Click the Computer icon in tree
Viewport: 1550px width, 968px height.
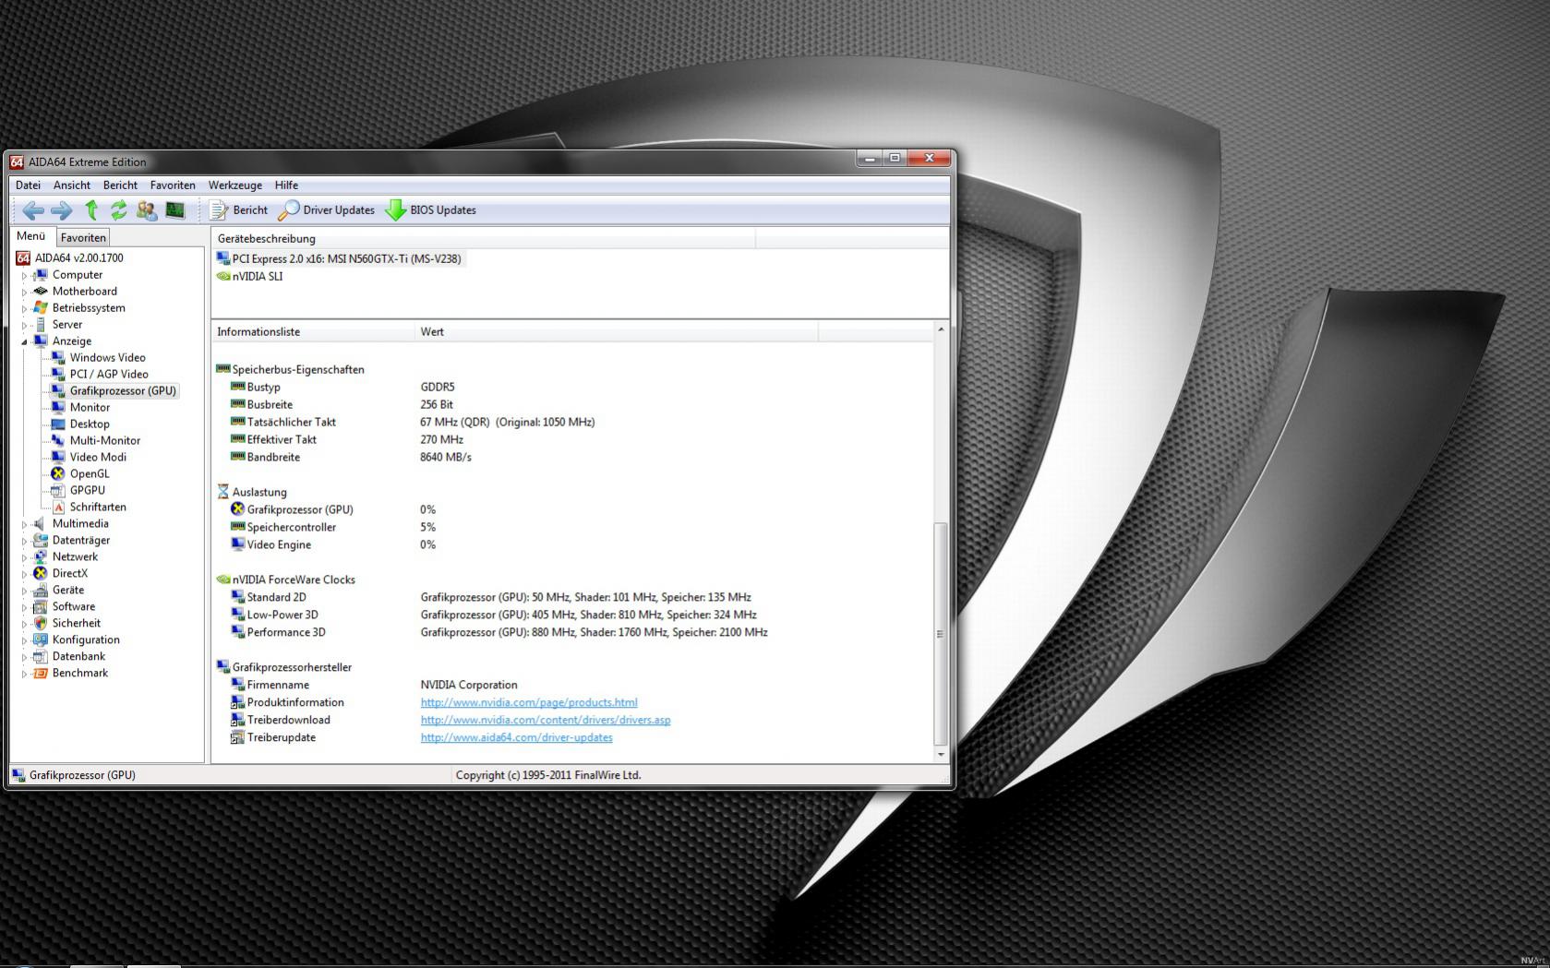pos(41,275)
